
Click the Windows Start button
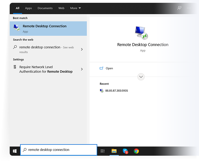[x=15, y=151]
